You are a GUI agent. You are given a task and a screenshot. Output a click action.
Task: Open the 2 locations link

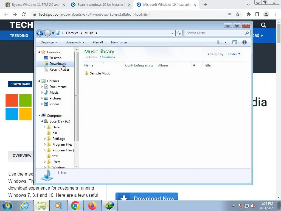107,57
